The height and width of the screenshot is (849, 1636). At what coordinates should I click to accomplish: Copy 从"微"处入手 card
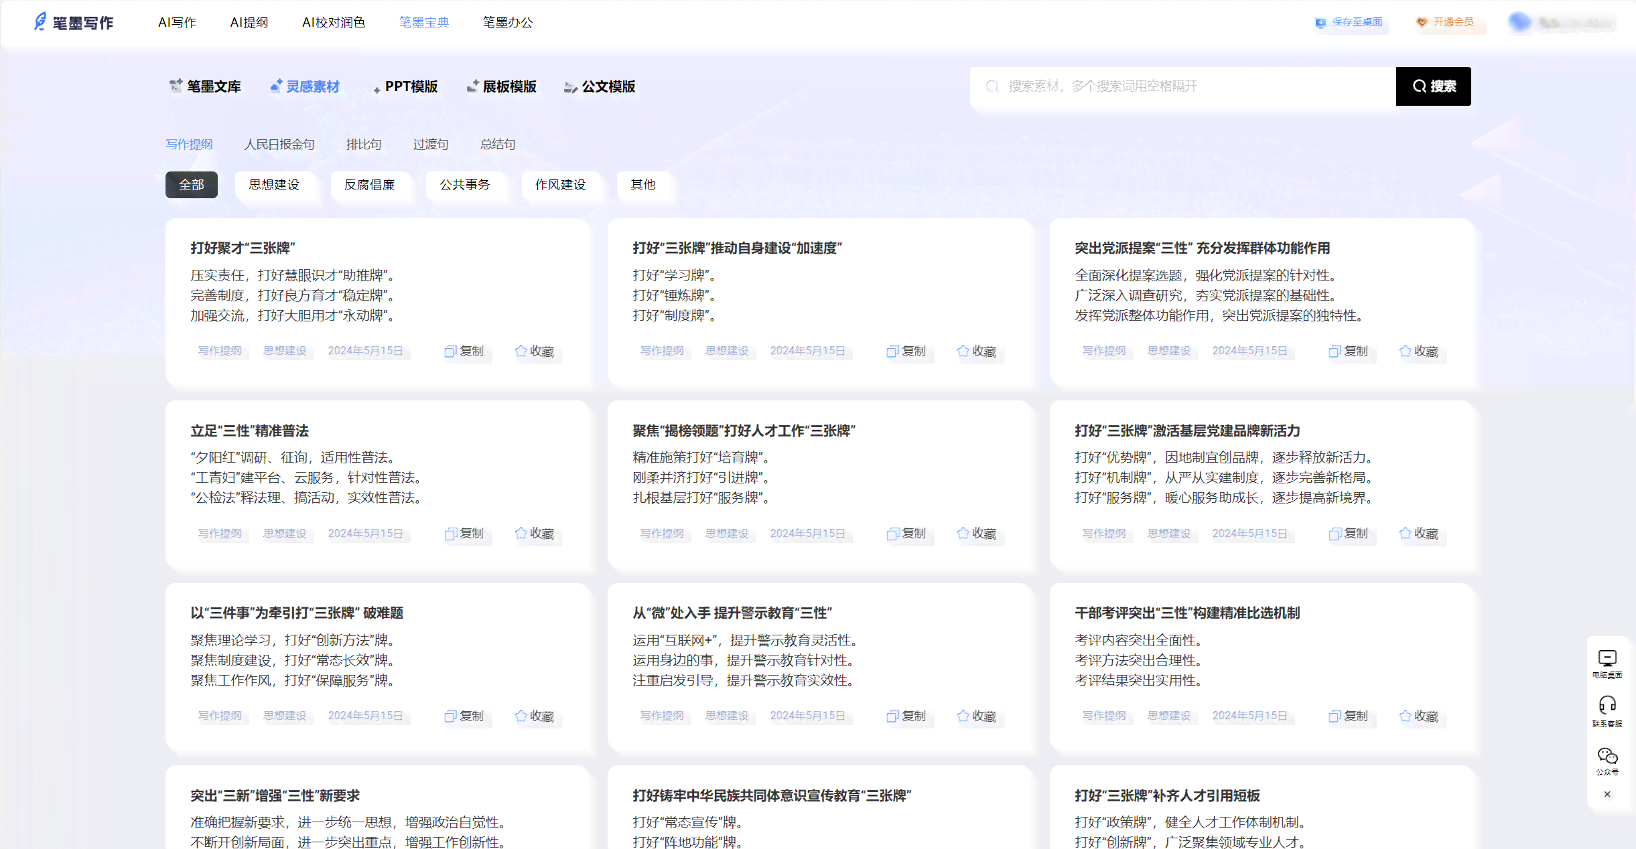tap(906, 716)
